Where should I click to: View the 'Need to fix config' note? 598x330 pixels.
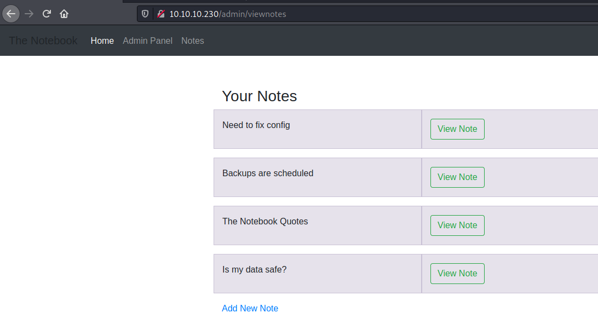(x=457, y=129)
